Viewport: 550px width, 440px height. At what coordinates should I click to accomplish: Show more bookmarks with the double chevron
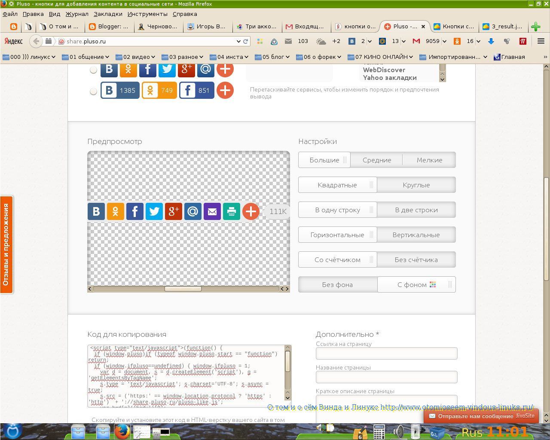[545, 57]
